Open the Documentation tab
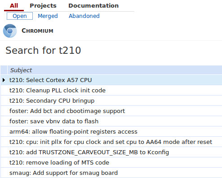Viewport: 222px width, 178px height. pos(93,6)
